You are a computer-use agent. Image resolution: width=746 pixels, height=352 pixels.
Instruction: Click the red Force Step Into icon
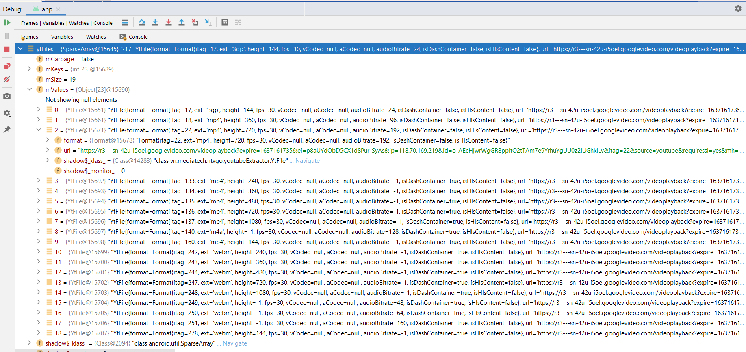pos(169,23)
